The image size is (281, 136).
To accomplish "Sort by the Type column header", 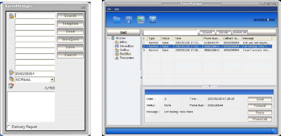I will tap(154, 38).
